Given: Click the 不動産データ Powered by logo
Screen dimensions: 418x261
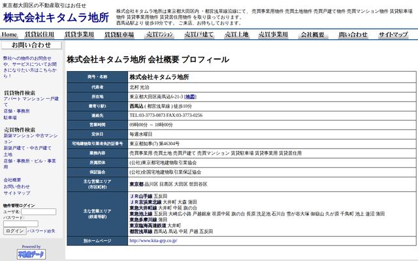Looking at the screenshot, I should (x=31, y=254).
